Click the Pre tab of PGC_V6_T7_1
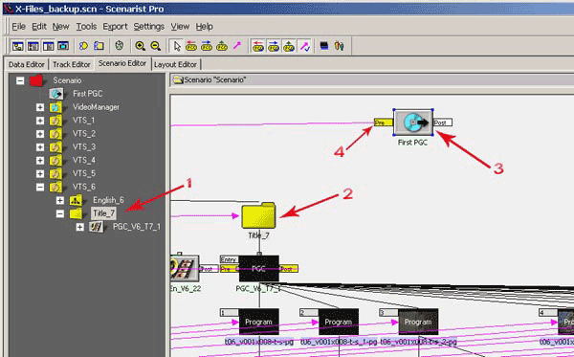 pyautogui.click(x=230, y=269)
